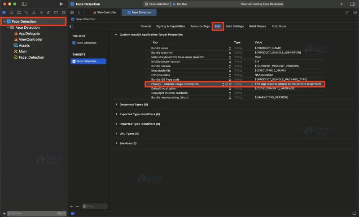Image resolution: width=359 pixels, height=217 pixels.
Task: Collapse the Face Detection project root
Action: click(x=4, y=22)
